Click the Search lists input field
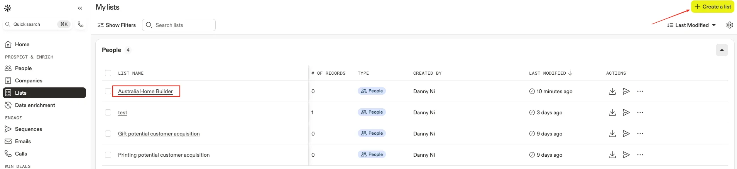The width and height of the screenshot is (737, 169). 179,25
